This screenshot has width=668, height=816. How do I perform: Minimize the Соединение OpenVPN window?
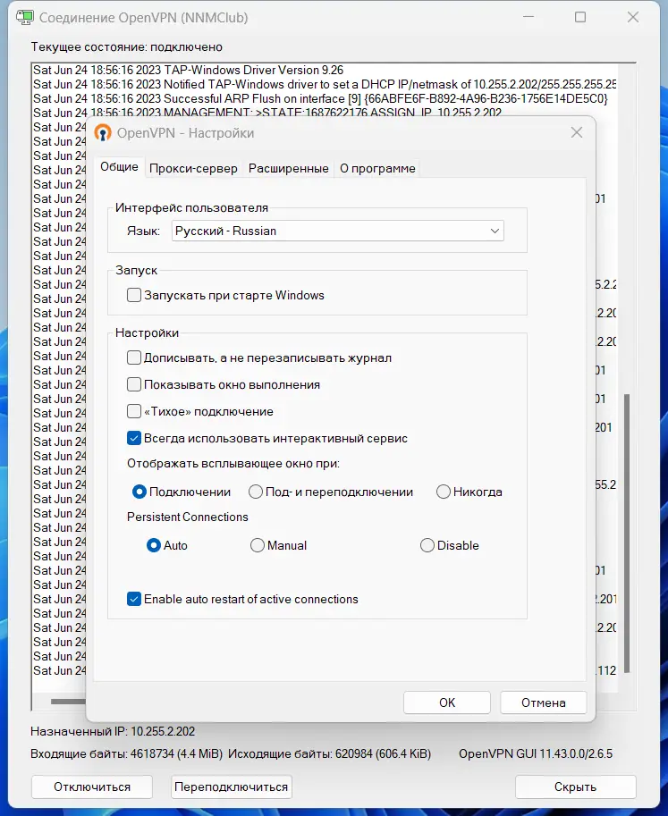coord(528,17)
